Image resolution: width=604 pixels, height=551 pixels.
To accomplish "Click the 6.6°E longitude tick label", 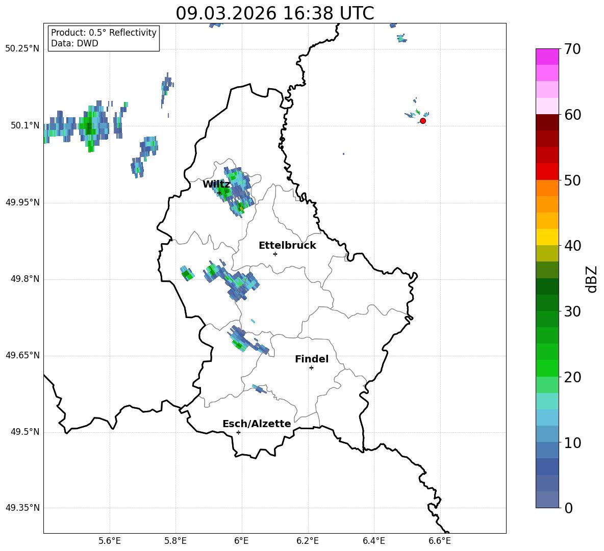I will (x=440, y=541).
